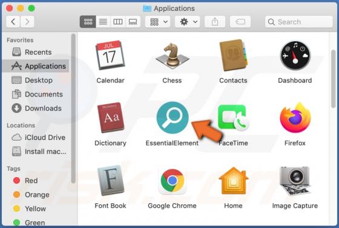Select the Chess application icon
Screen dimensions: 339x228
(x=172, y=55)
